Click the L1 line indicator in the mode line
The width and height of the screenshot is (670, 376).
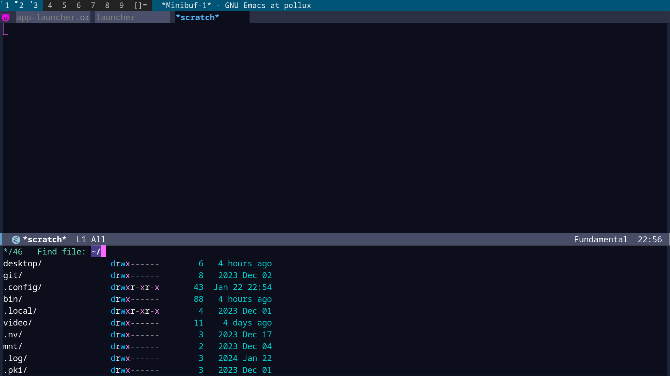tap(81, 239)
